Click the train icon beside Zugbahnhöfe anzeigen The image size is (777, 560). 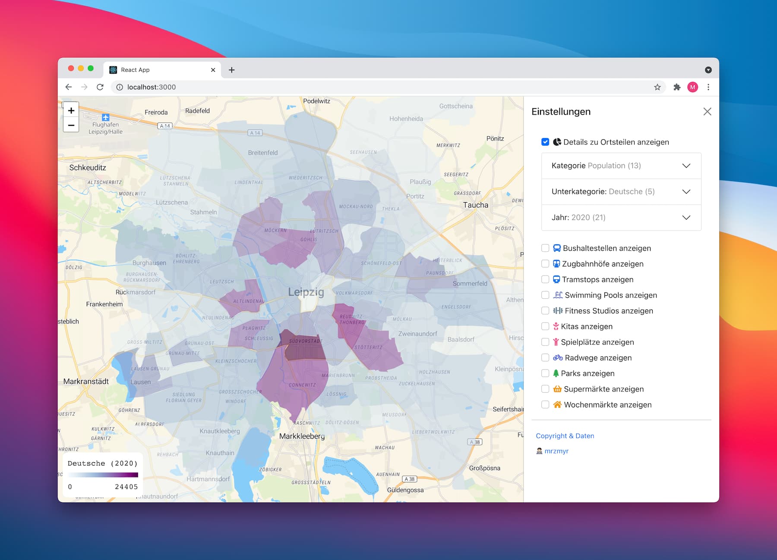coord(556,263)
